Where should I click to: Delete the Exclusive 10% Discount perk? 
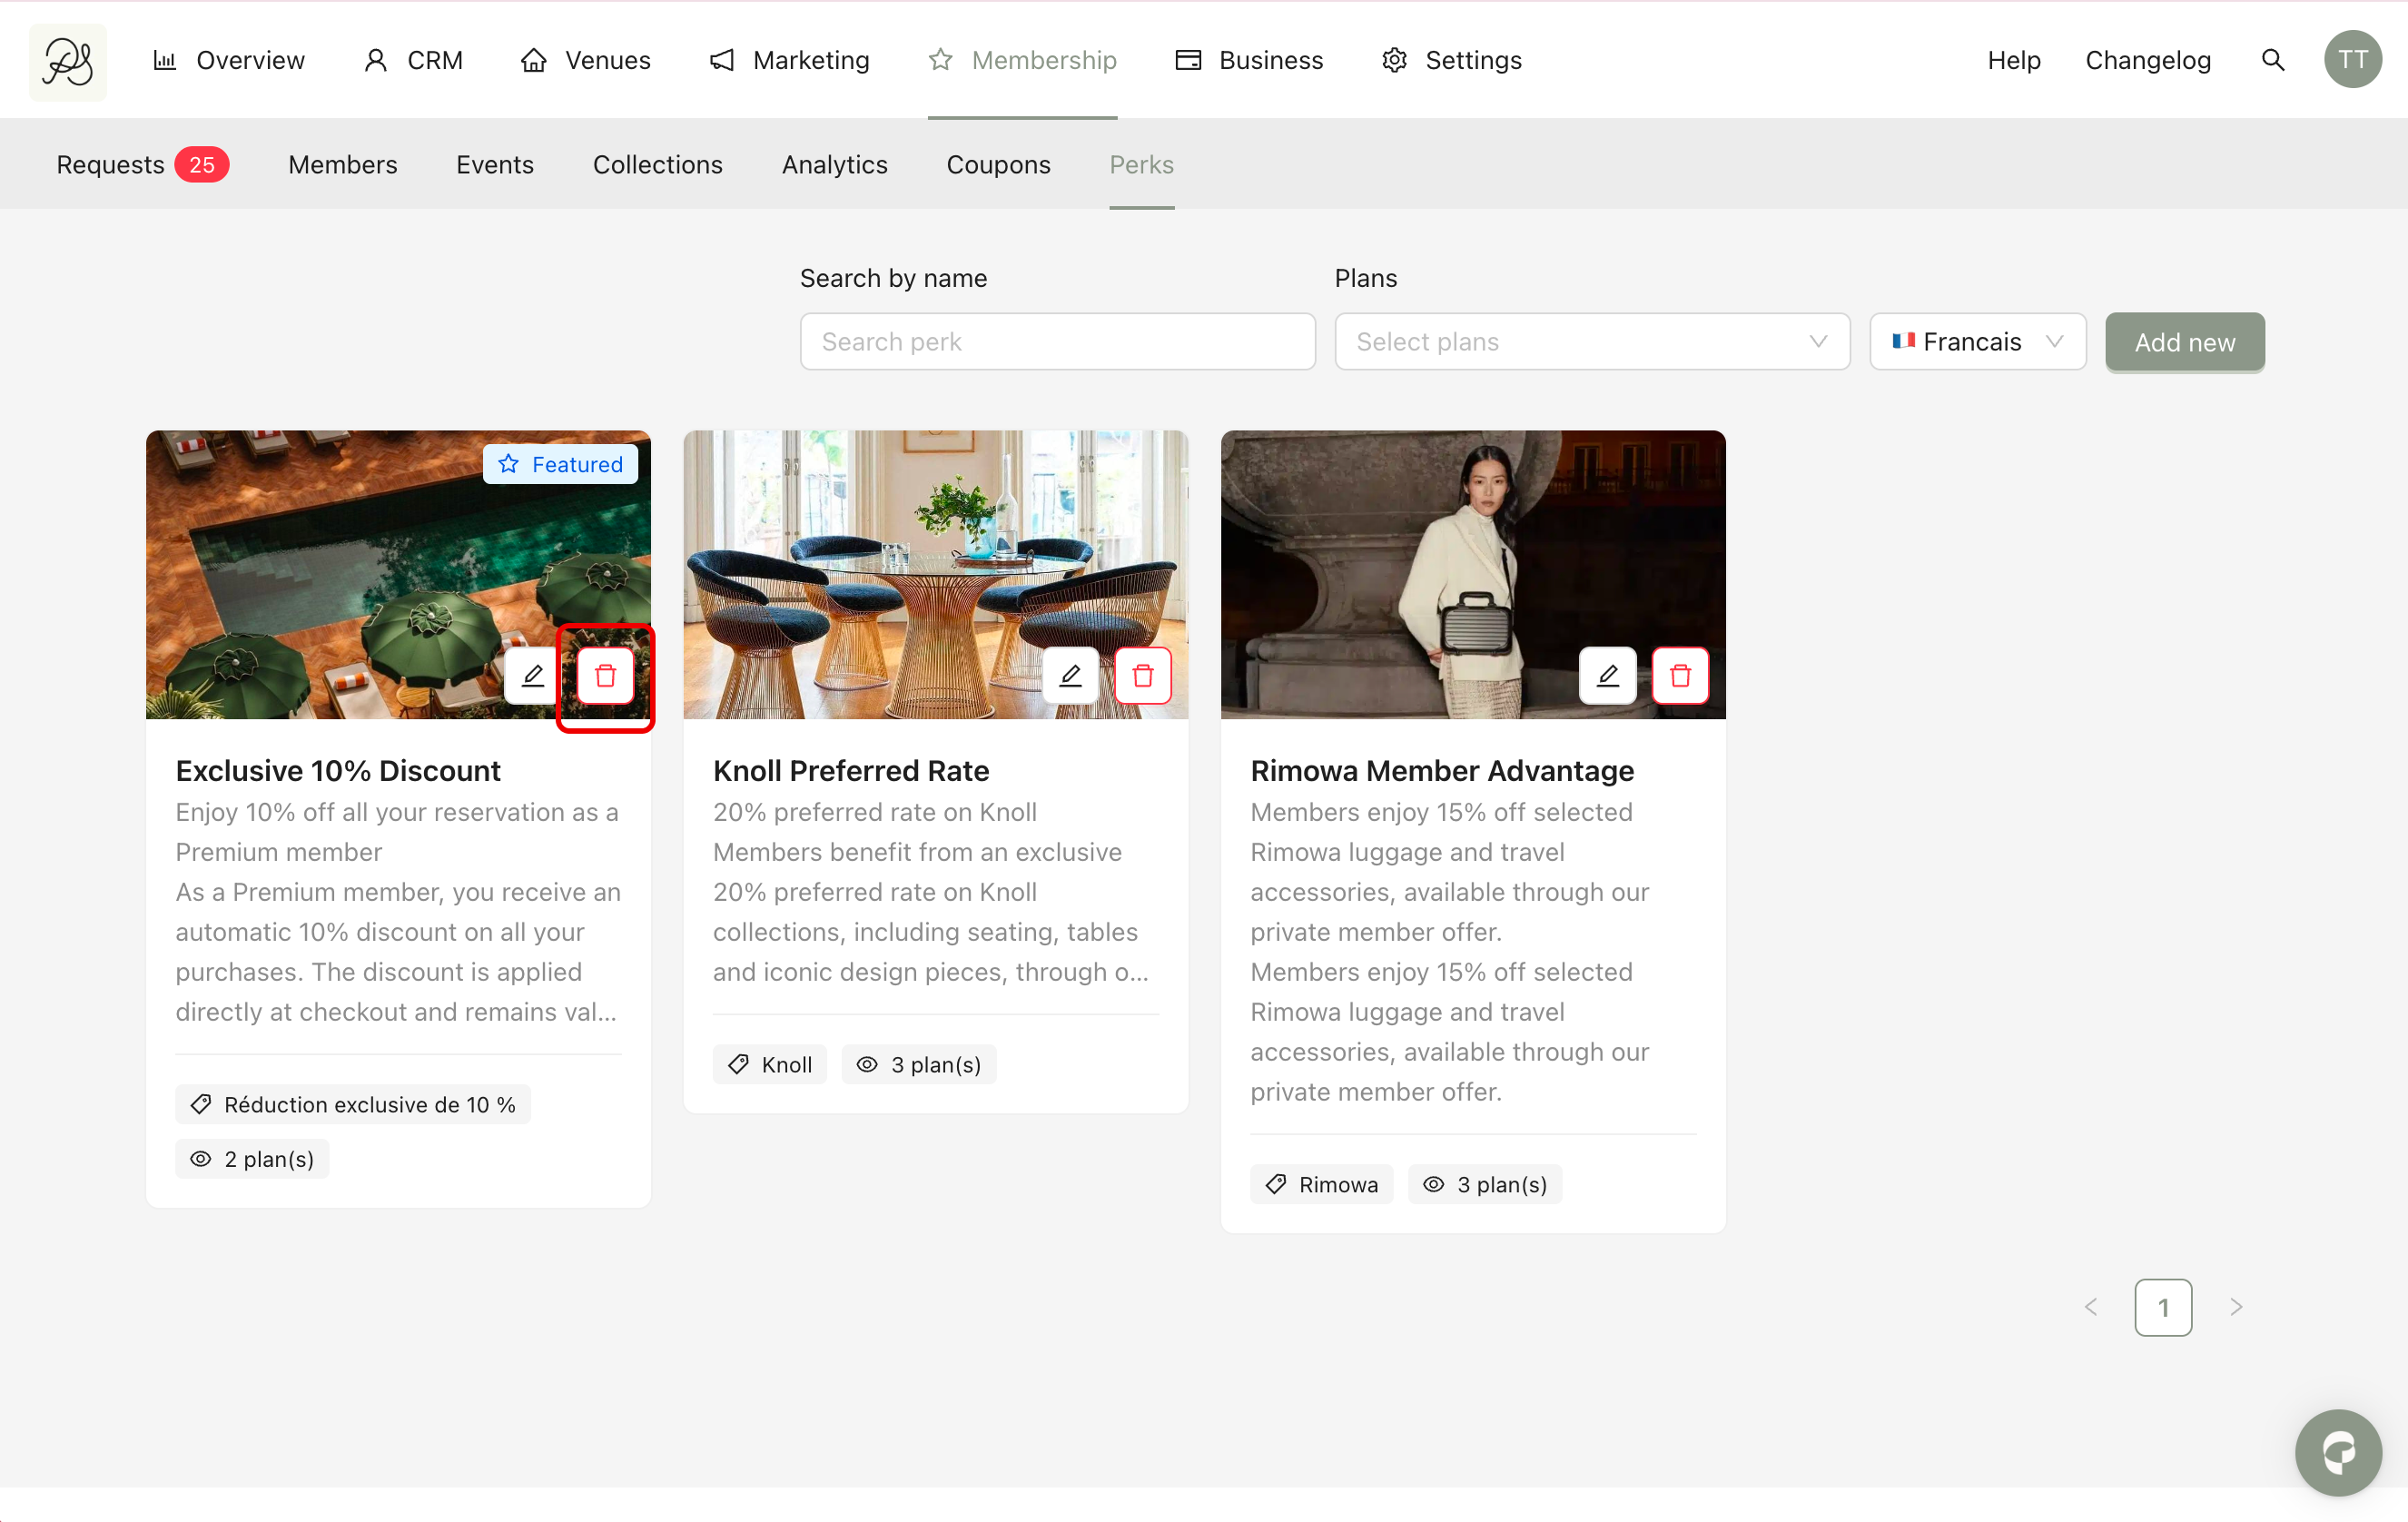pos(605,676)
